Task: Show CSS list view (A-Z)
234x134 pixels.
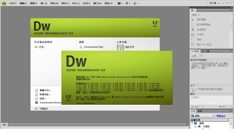Action: [x=197, y=107]
